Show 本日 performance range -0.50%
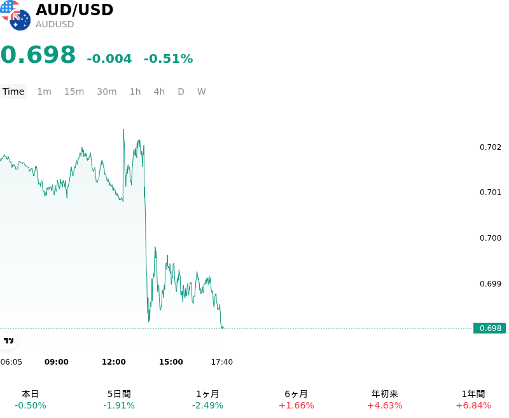 pos(31,400)
